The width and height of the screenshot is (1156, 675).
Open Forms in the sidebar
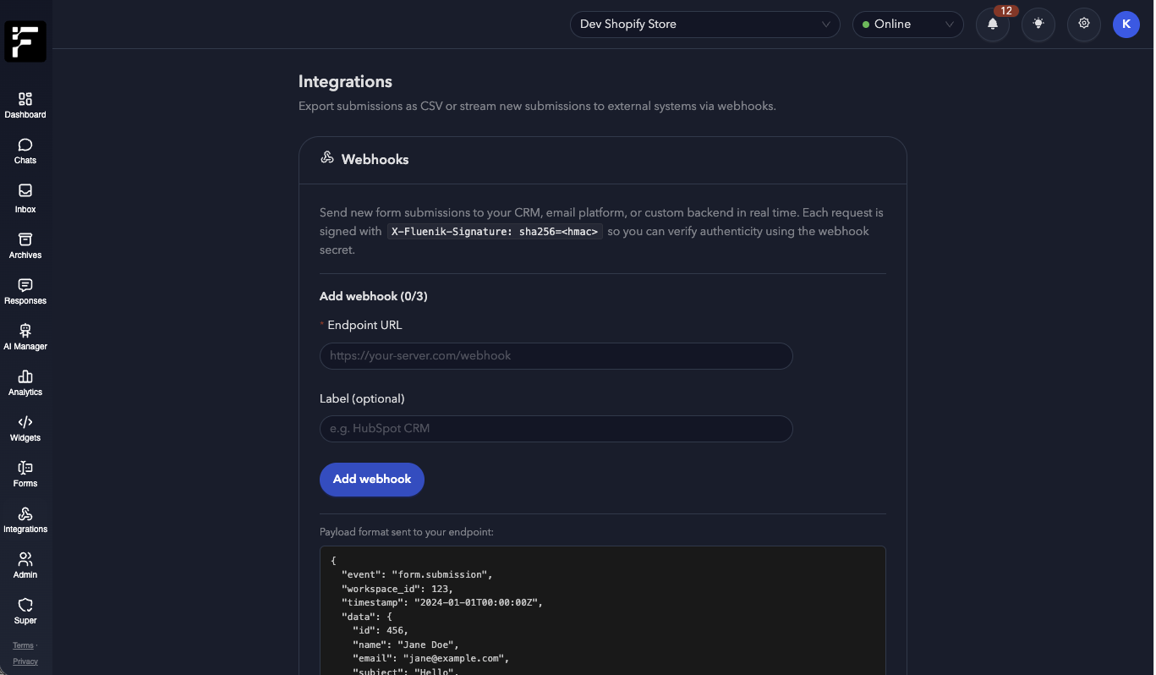click(25, 469)
